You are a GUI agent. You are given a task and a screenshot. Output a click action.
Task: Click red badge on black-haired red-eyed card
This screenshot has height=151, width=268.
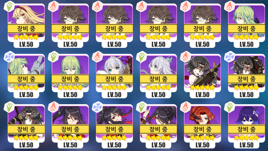pos(53,107)
